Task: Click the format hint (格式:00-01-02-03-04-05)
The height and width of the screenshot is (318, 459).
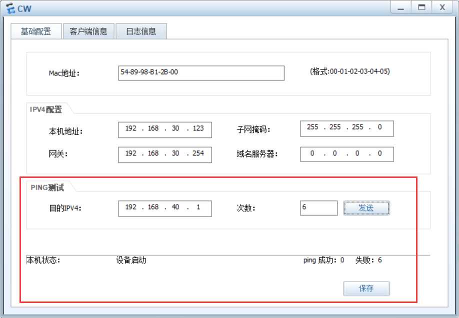Action: pos(350,71)
